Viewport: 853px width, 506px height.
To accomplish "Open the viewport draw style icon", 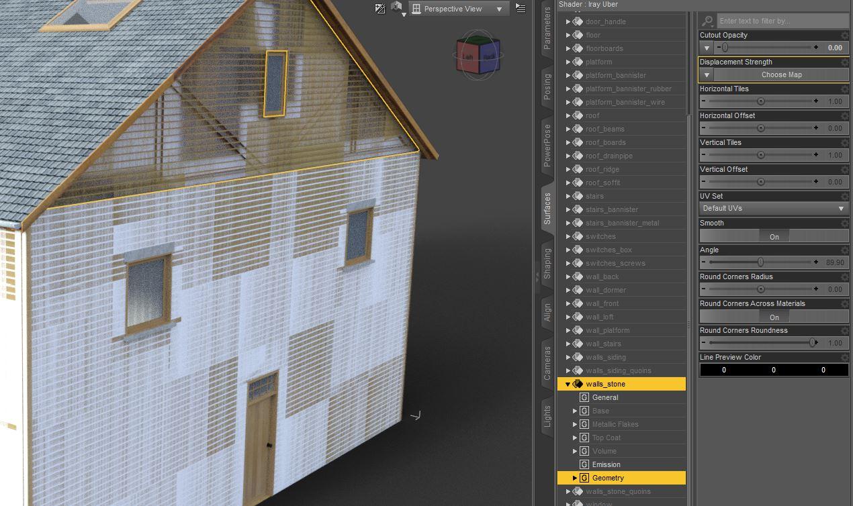I will click(x=380, y=9).
